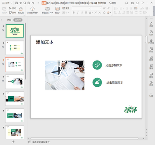
Task: Switch to Outline (大纲) view tab
Action: point(9,20)
